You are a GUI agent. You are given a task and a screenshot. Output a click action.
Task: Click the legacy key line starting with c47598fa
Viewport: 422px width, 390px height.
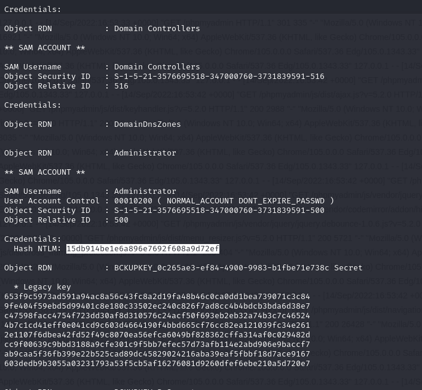click(x=157, y=316)
